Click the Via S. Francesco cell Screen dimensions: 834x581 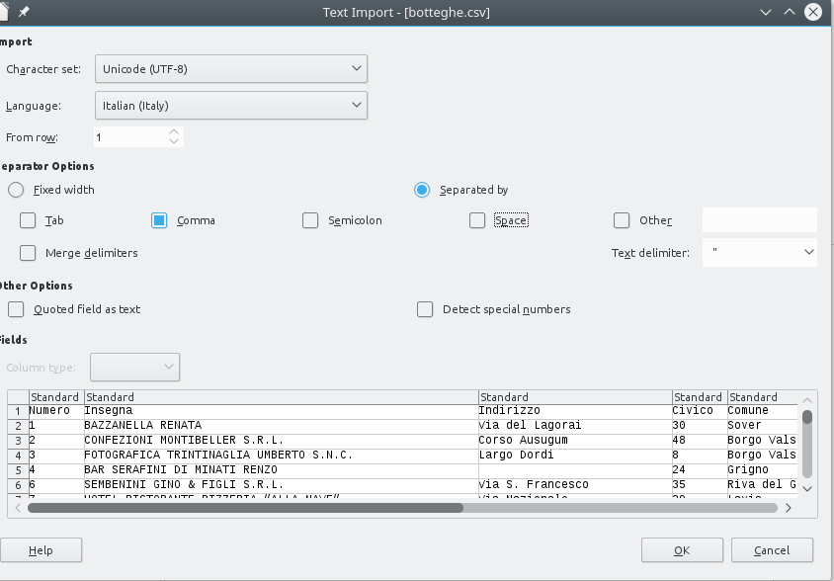[575, 485]
